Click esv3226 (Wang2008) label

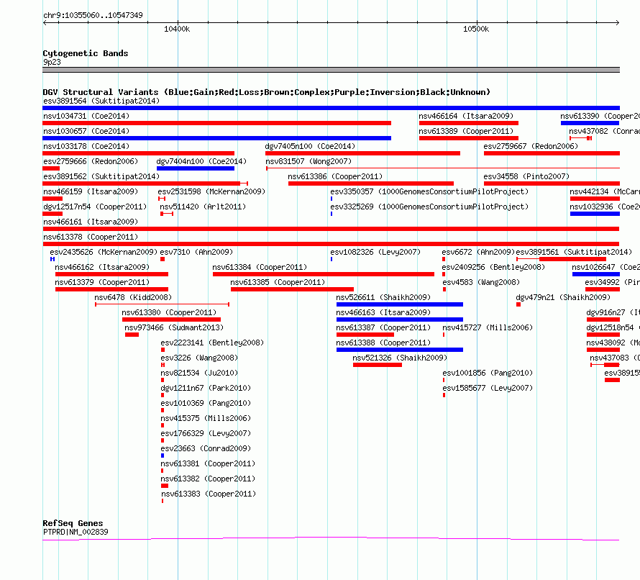point(199,358)
